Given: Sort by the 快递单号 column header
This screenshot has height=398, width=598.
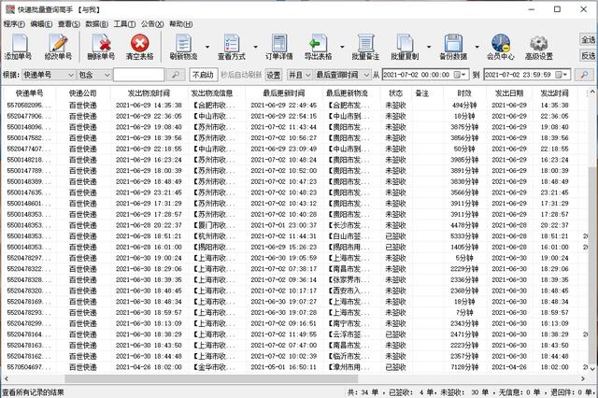Looking at the screenshot, I should pos(30,93).
